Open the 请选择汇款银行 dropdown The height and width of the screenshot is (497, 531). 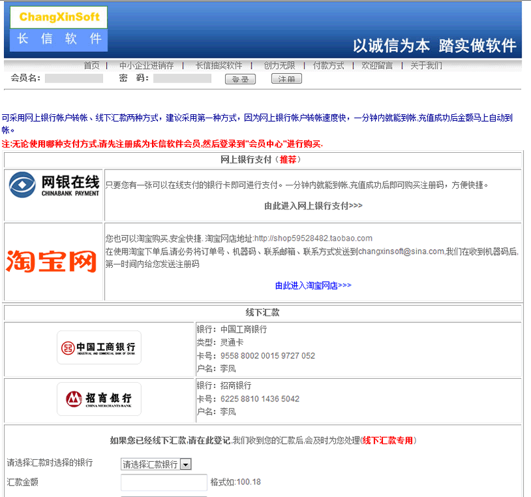pos(156,464)
